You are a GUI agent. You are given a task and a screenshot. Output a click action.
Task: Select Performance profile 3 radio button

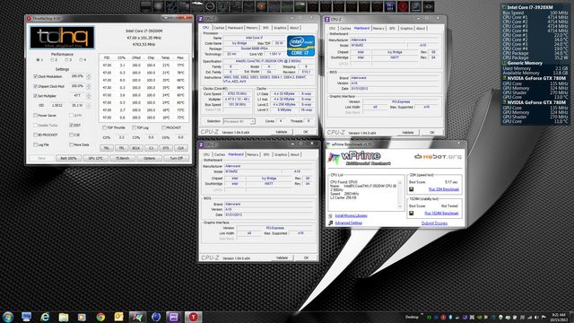pos(66,60)
